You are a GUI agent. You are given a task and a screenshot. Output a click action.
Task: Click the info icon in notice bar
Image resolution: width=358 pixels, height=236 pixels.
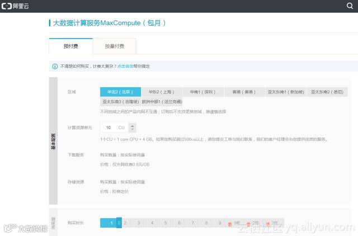pos(55,66)
